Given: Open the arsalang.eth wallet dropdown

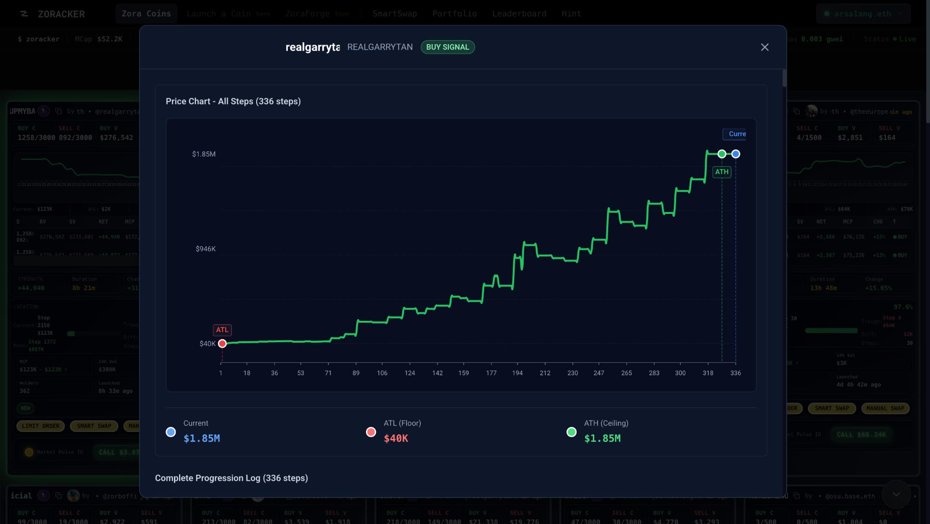Looking at the screenshot, I should coord(863,14).
